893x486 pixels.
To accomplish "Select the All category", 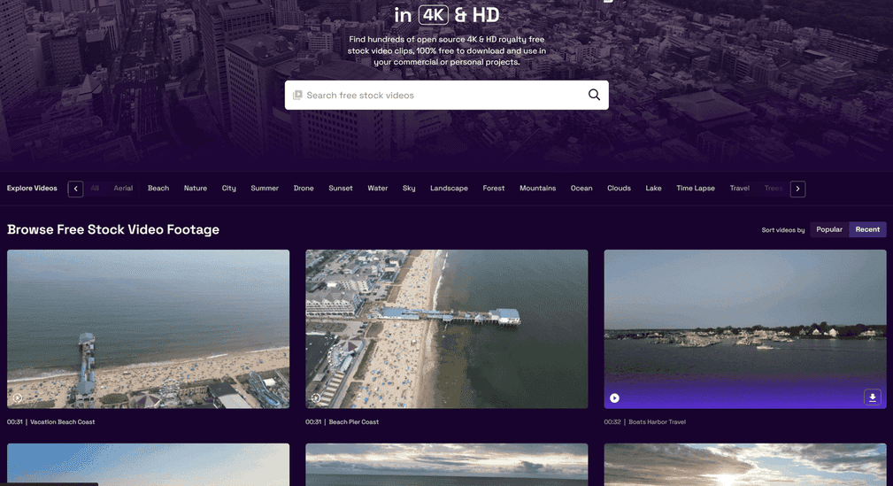I will tap(95, 188).
